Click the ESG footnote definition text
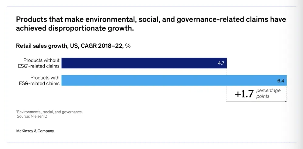 coord(49,112)
